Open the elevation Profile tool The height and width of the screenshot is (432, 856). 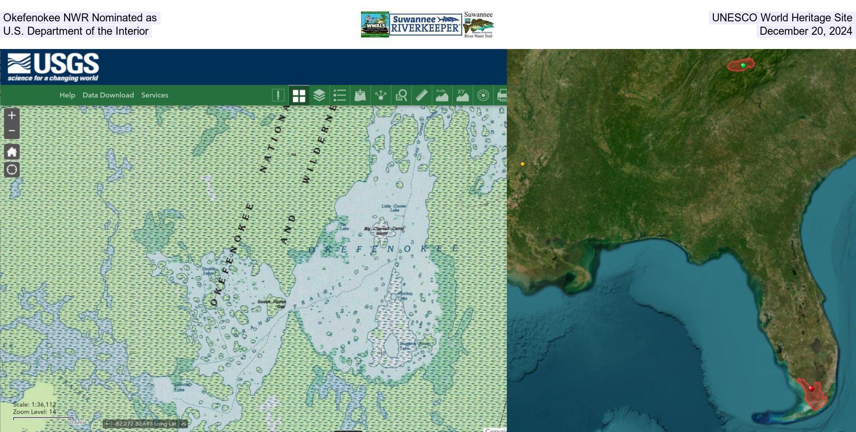pos(442,95)
